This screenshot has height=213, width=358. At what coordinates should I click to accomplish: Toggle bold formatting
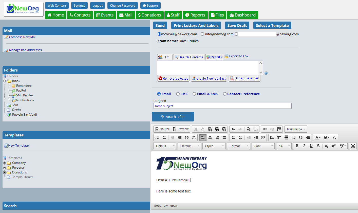point(297,146)
